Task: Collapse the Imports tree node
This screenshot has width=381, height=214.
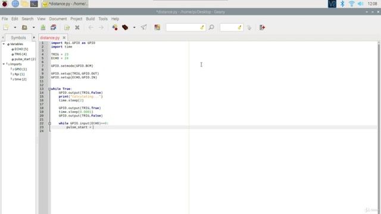Action: tap(4, 64)
